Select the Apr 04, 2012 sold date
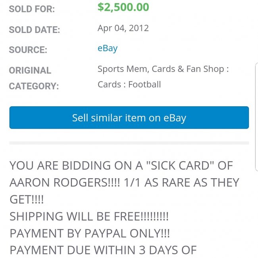 pos(123,28)
